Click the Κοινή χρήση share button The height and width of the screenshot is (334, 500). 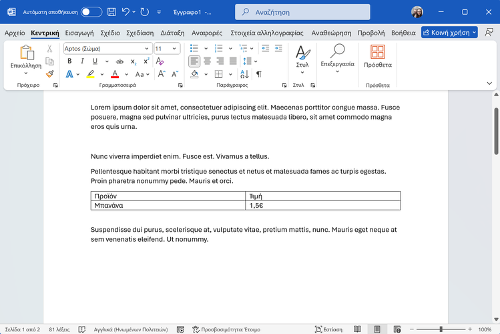(x=449, y=33)
